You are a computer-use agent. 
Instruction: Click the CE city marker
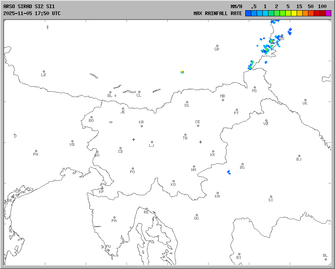tap(198, 125)
